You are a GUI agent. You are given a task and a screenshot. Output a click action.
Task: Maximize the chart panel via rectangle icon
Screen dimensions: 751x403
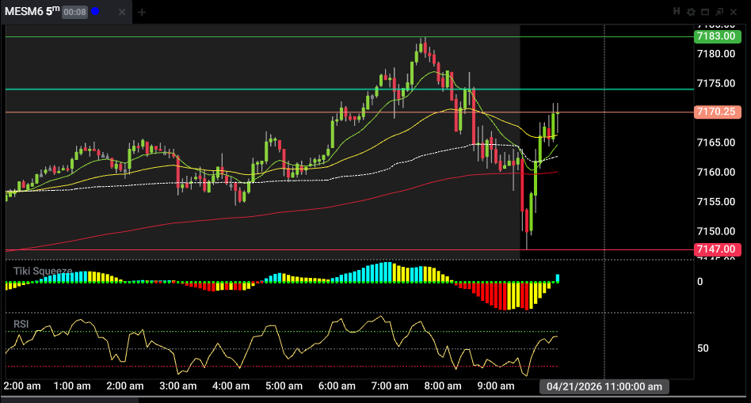705,12
